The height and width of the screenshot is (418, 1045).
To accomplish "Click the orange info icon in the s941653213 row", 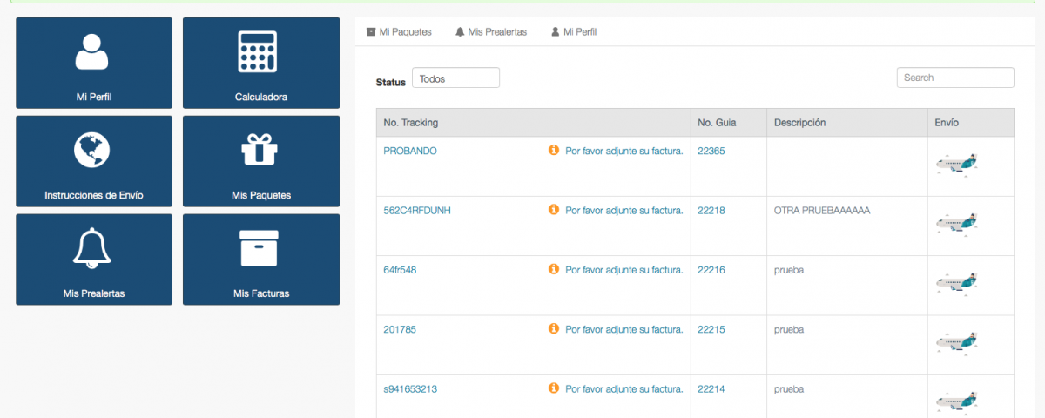I will tap(553, 388).
